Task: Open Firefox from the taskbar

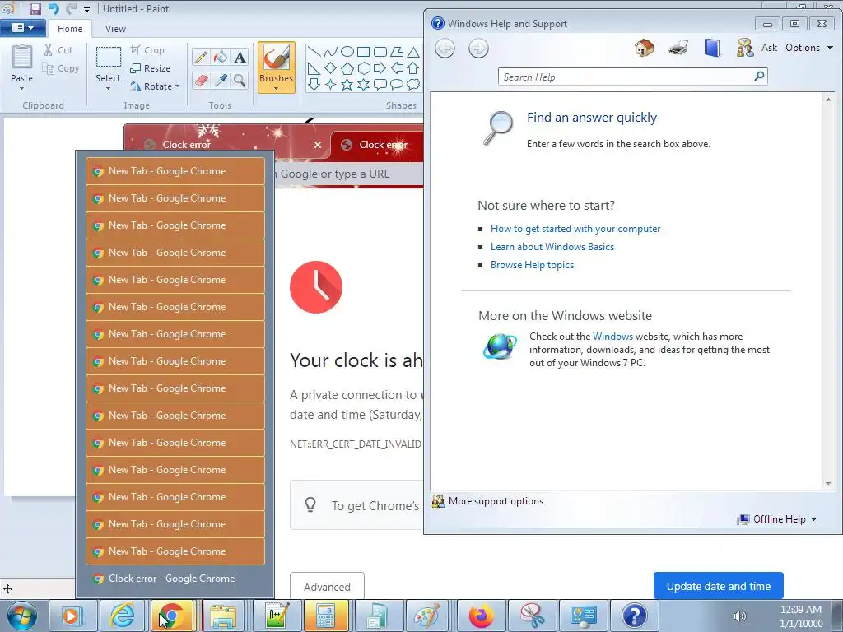Action: [481, 616]
